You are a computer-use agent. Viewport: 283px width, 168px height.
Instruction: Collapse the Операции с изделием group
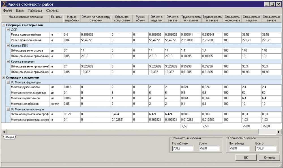(3, 77)
